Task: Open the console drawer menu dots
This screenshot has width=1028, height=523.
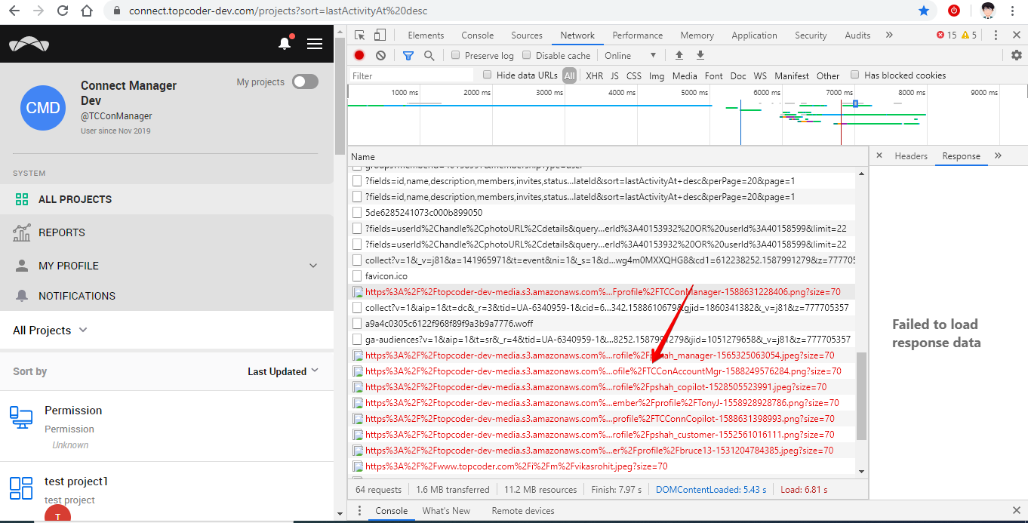Action: 359,511
